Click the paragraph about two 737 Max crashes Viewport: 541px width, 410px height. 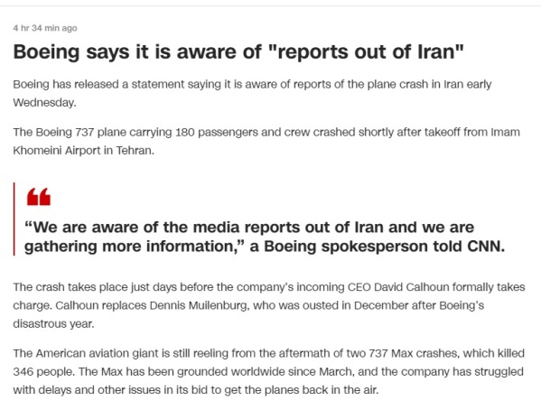(x=269, y=372)
